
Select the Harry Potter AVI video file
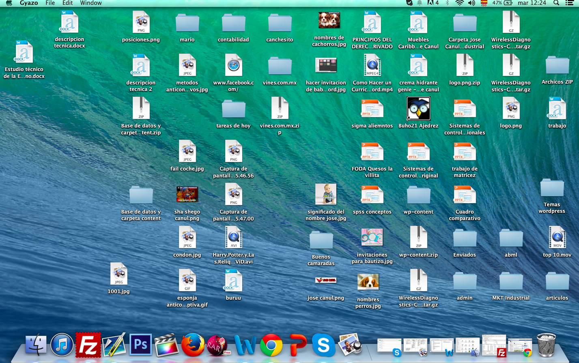[x=233, y=245]
